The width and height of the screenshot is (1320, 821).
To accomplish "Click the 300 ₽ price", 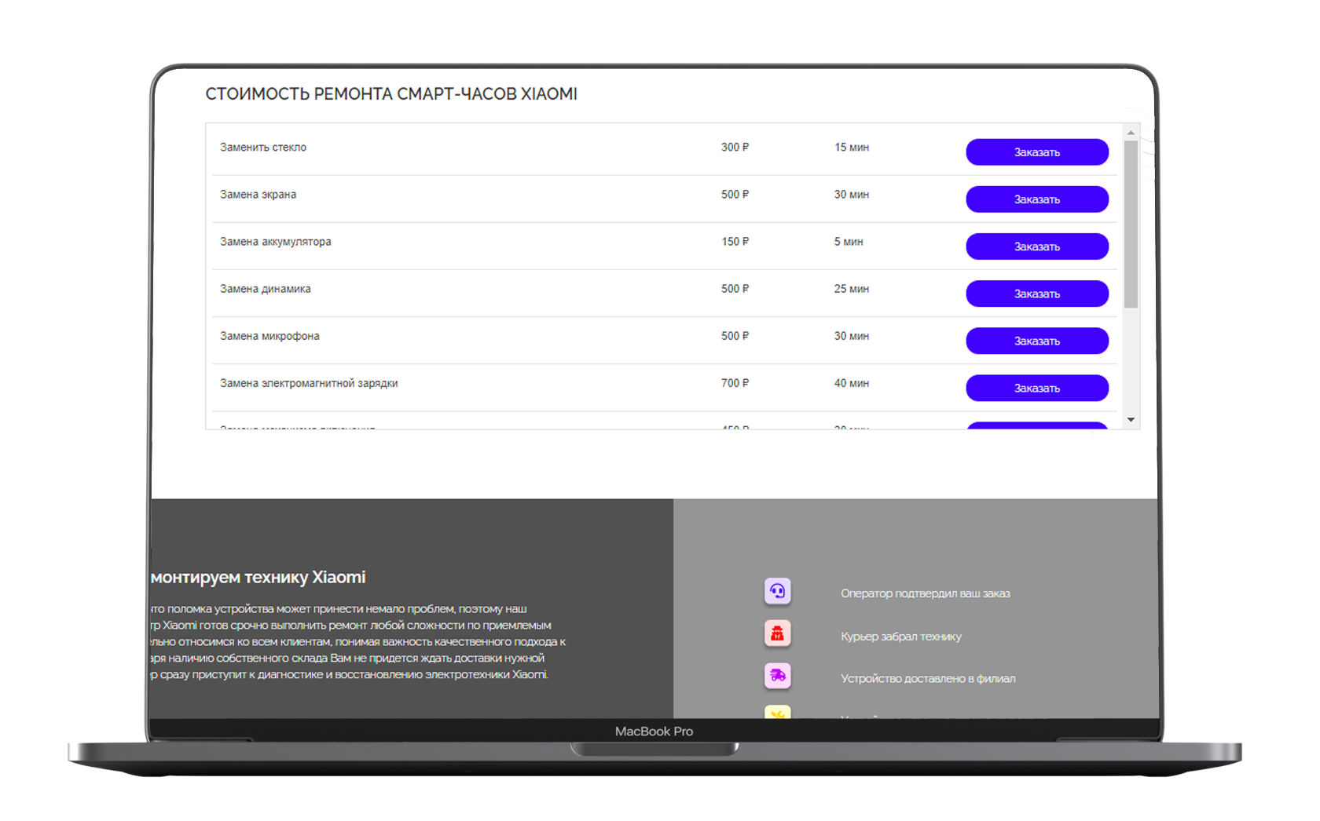I will click(735, 148).
